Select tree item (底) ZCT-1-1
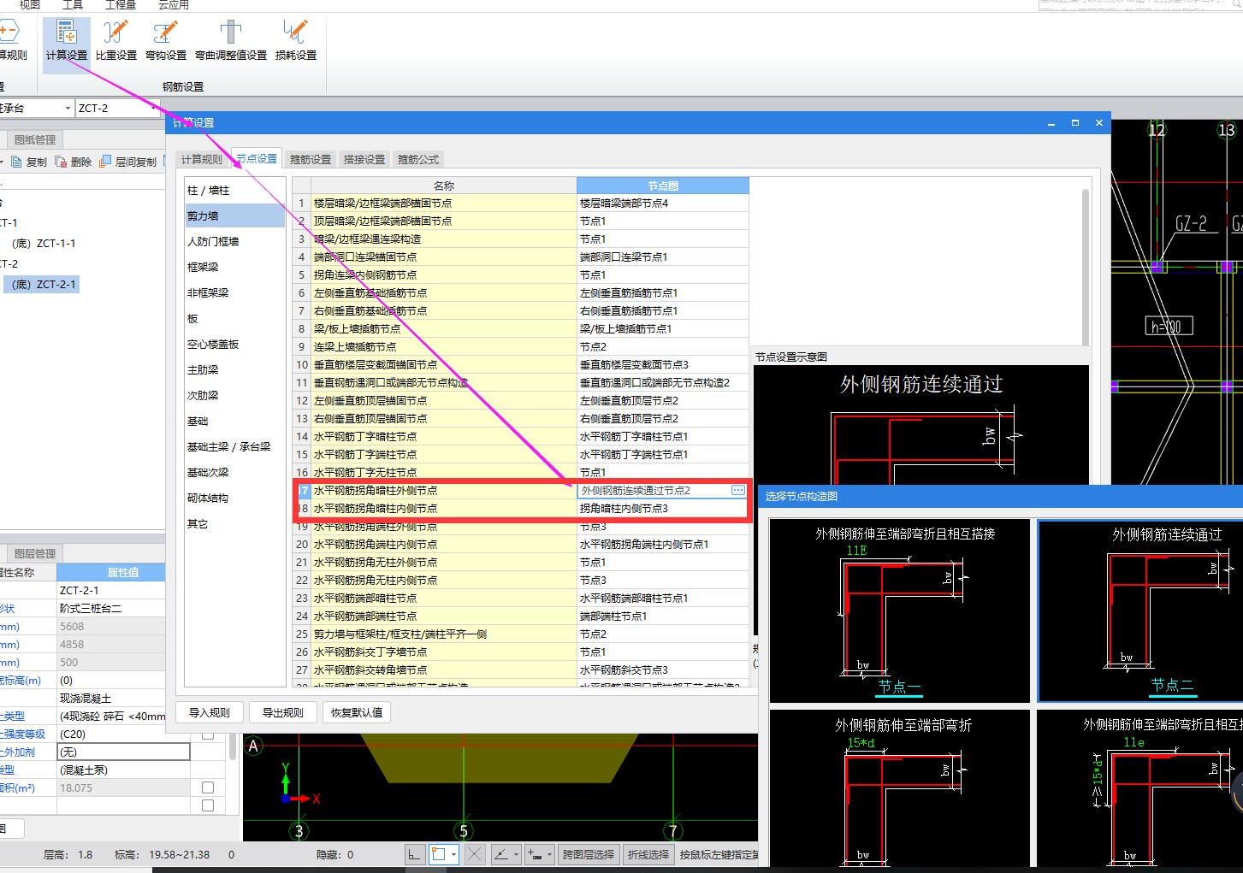 [x=44, y=244]
